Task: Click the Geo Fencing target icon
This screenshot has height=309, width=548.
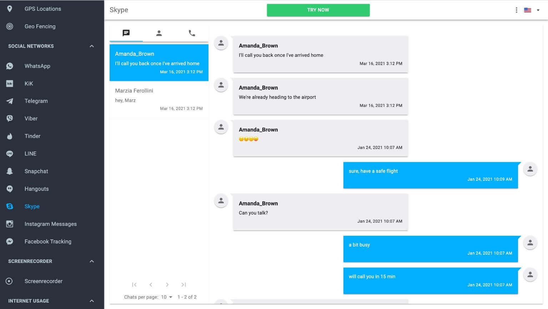Action: tap(10, 26)
